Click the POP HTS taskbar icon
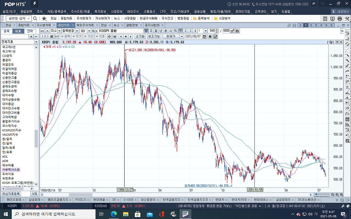The image size is (351, 219). pos(185,214)
